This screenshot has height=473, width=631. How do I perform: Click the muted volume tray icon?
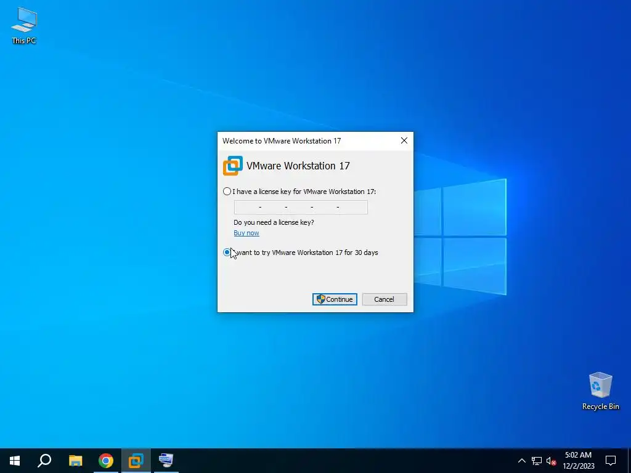(551, 461)
